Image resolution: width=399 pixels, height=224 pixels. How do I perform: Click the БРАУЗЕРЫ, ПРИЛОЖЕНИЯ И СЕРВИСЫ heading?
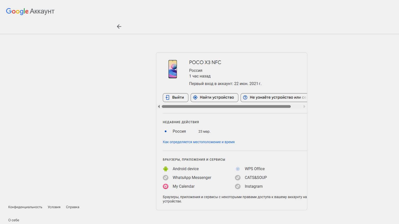pos(194,160)
